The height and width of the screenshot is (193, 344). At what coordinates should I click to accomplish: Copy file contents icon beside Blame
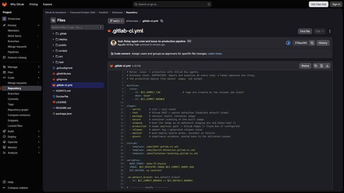coord(315,66)
